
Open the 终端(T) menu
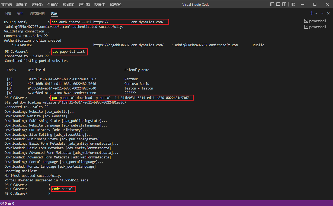(100, 4)
